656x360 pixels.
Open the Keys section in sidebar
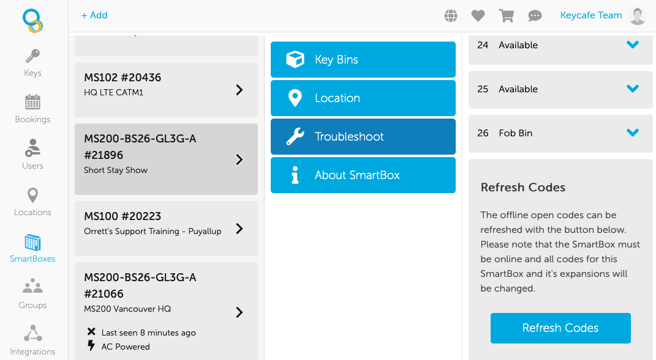pos(32,61)
